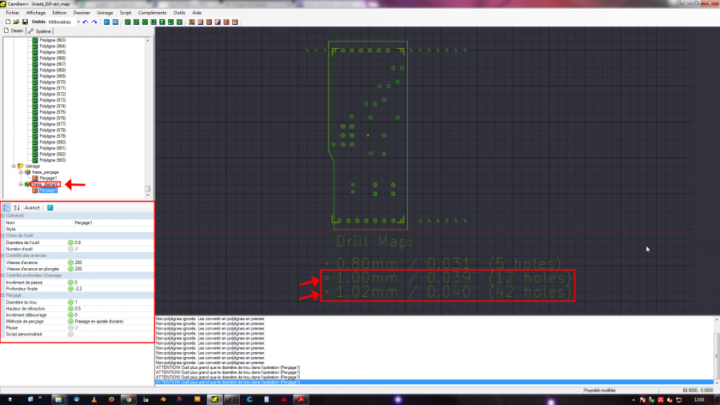Select the first blue grid view icon
The width and height of the screenshot is (720, 405).
click(106, 22)
